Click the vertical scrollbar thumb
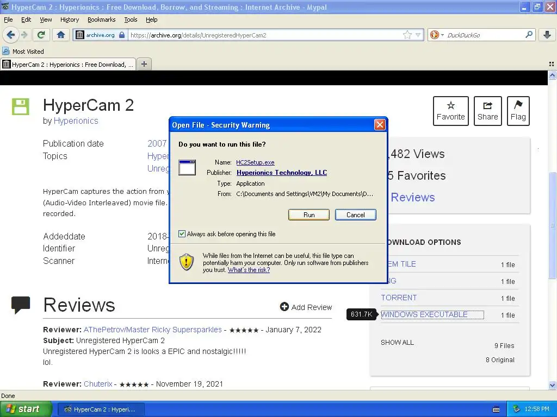Viewport: 557px width, 417px height. click(552, 225)
